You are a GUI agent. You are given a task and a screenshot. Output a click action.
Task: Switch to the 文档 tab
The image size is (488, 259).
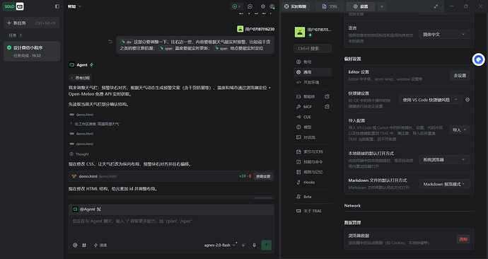(x=330, y=6)
